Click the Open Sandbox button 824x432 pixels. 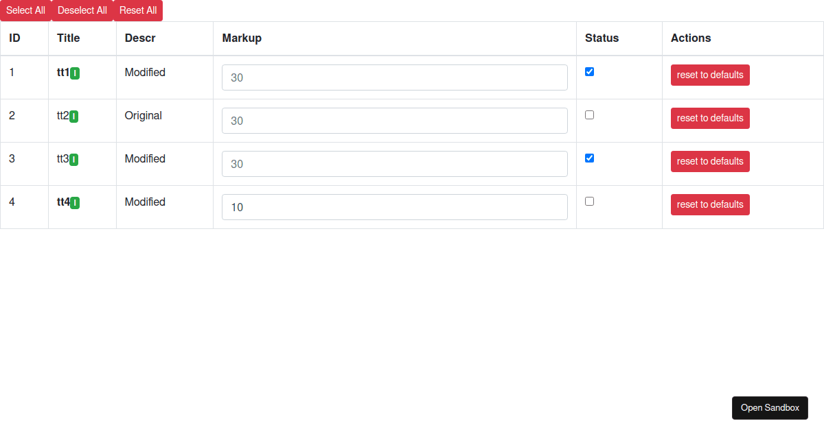pos(770,407)
